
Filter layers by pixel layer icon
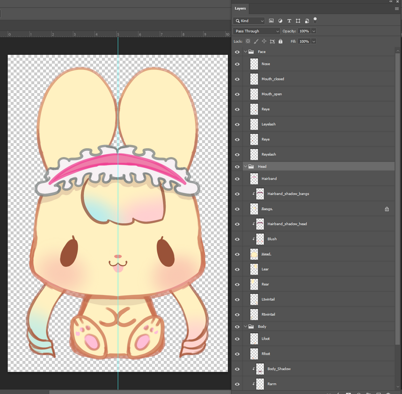coord(271,21)
